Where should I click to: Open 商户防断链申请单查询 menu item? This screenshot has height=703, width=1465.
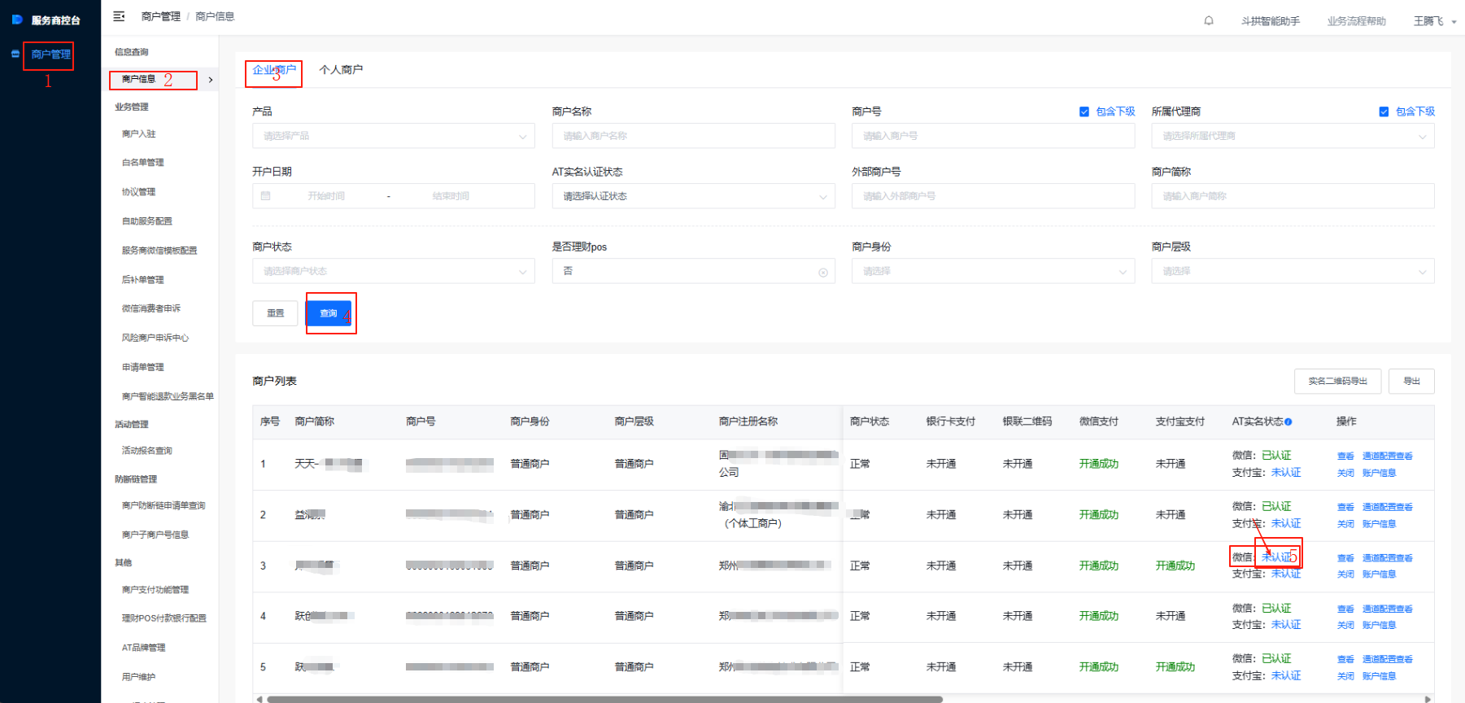click(164, 506)
